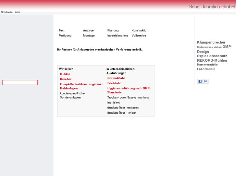Click druckstoßfest - 10 bar text
Screen dimensions: 236x176
122,113
